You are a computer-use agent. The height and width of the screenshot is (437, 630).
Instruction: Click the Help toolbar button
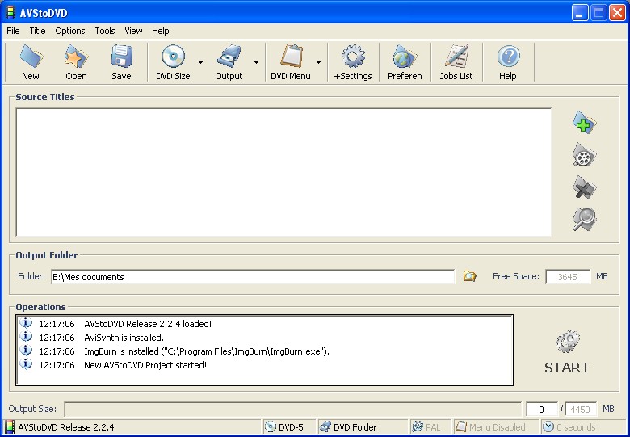point(508,61)
